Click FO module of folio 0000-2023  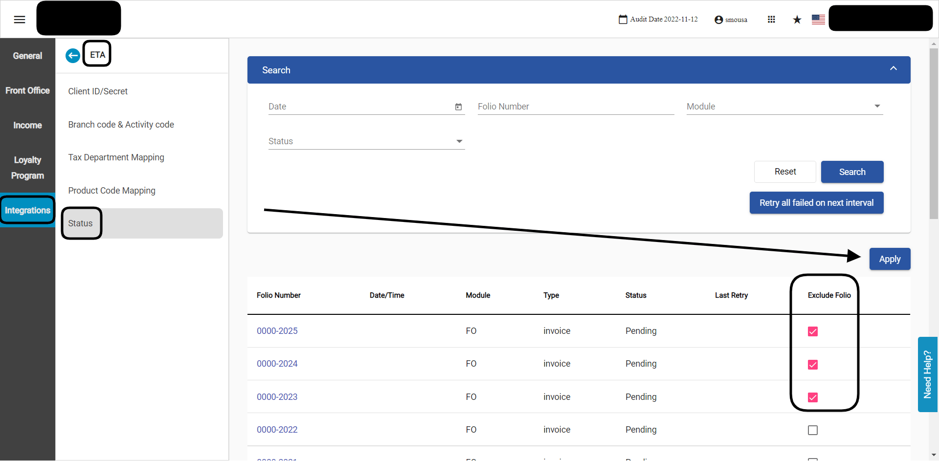coord(471,397)
